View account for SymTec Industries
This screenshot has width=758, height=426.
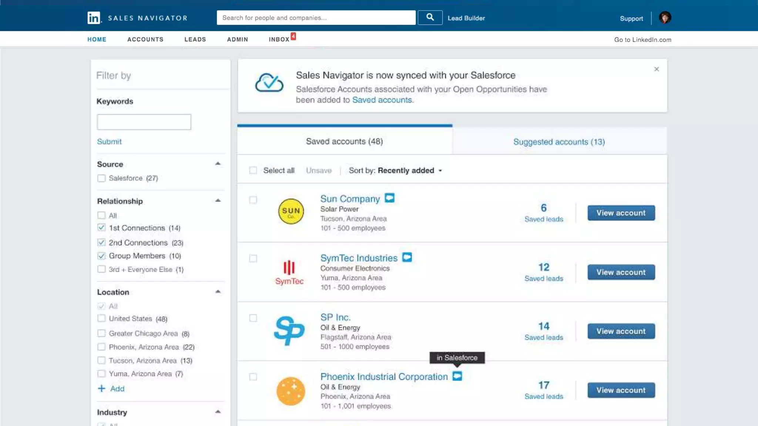[621, 272]
